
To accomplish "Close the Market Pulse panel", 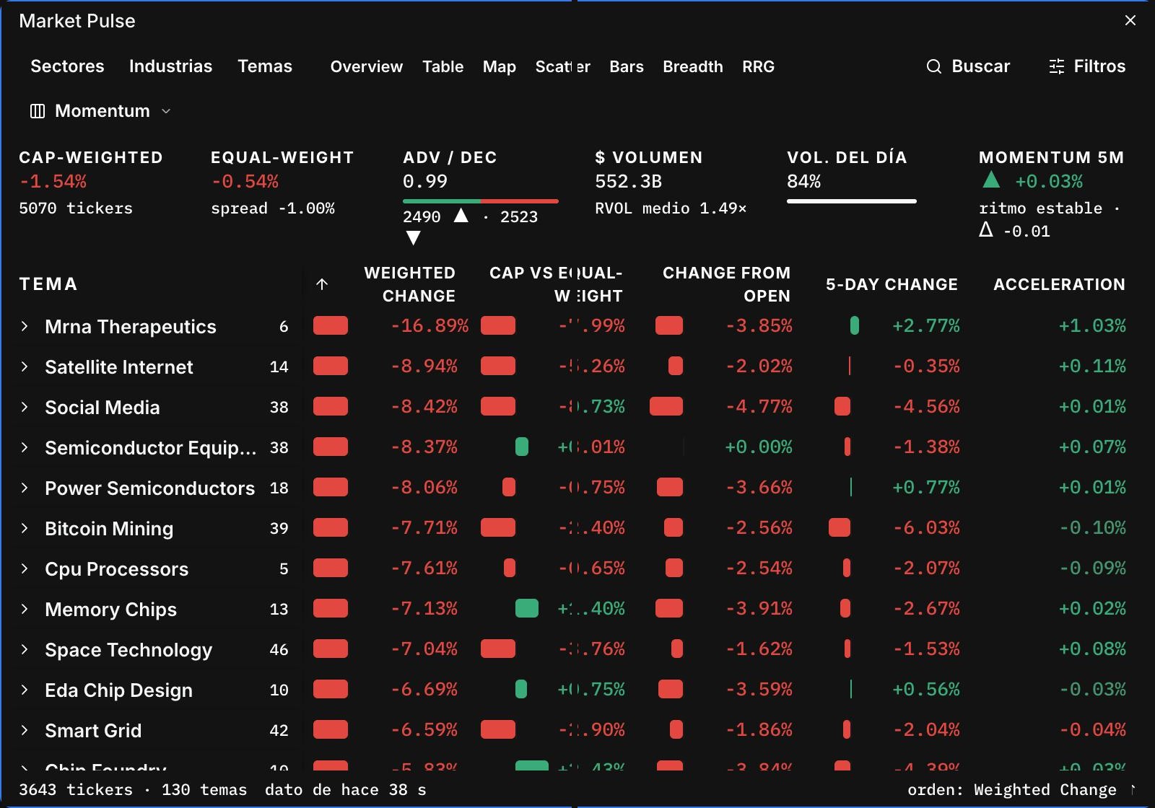I will 1130,20.
